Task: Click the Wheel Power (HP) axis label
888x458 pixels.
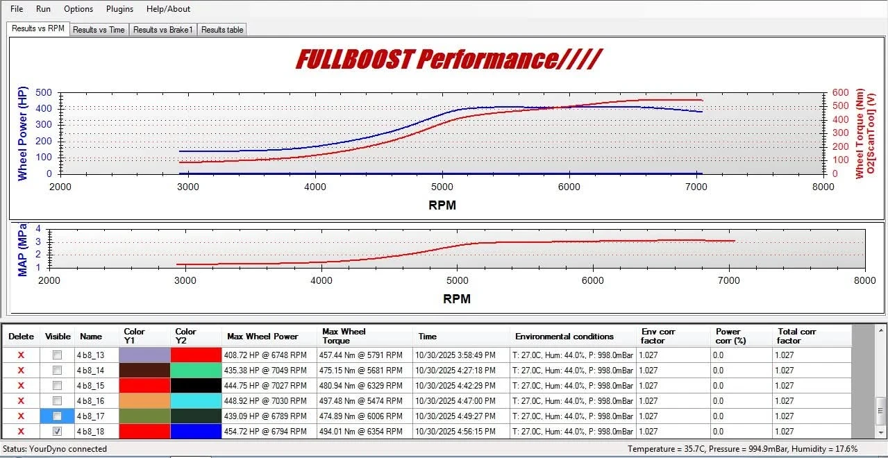Action: (x=23, y=134)
